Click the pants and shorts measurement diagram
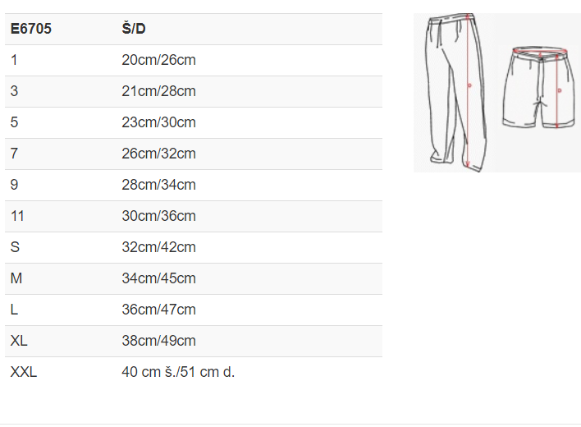Image resolution: width=581 pixels, height=427 pixels. point(496,92)
